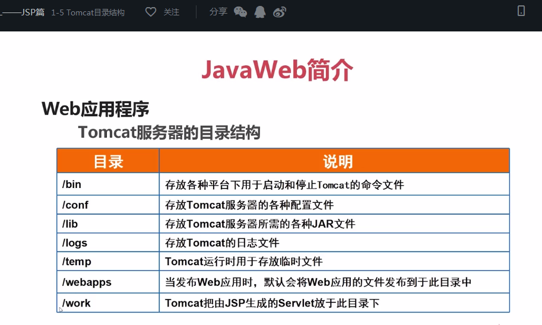
Task: Click description 存放Tomcat的日志文件
Action: click(222, 243)
